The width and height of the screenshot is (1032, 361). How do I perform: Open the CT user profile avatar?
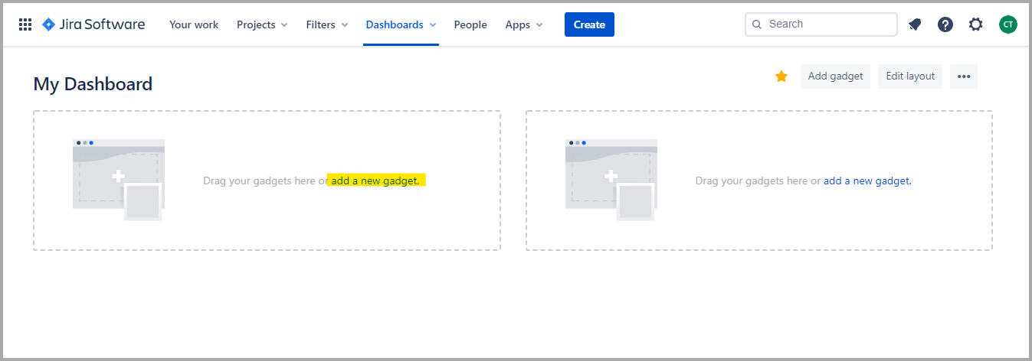(x=1007, y=24)
